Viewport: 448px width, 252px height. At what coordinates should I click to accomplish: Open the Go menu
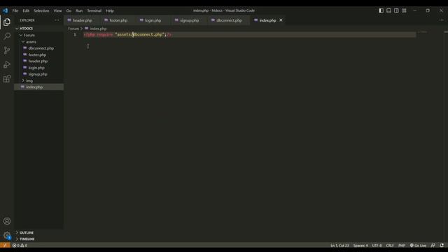[x=69, y=10]
